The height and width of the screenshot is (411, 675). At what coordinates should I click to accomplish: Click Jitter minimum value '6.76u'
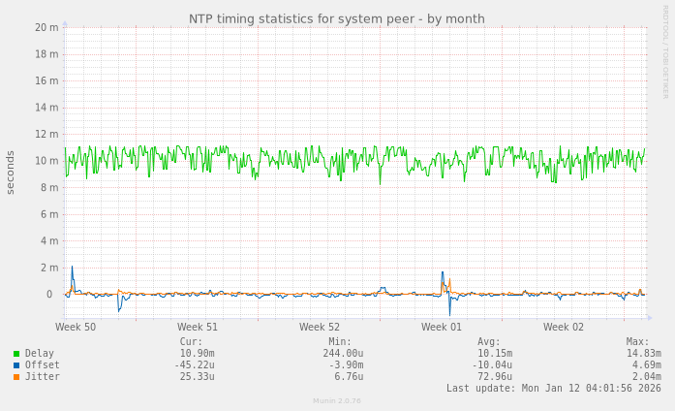click(x=350, y=377)
